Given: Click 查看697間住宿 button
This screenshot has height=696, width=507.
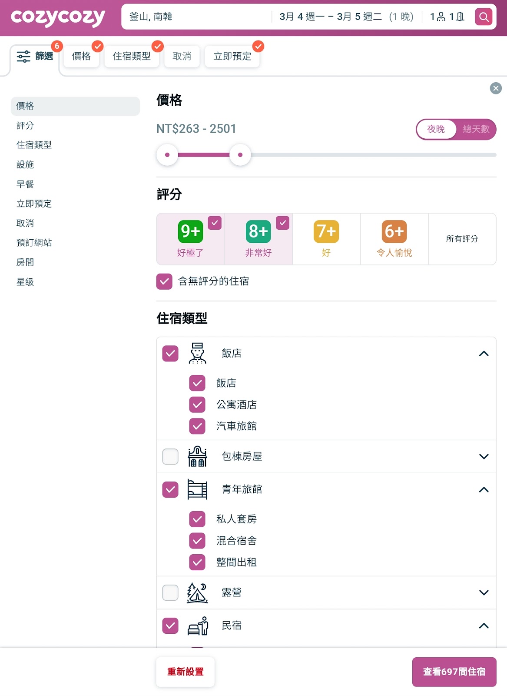Looking at the screenshot, I should [454, 672].
